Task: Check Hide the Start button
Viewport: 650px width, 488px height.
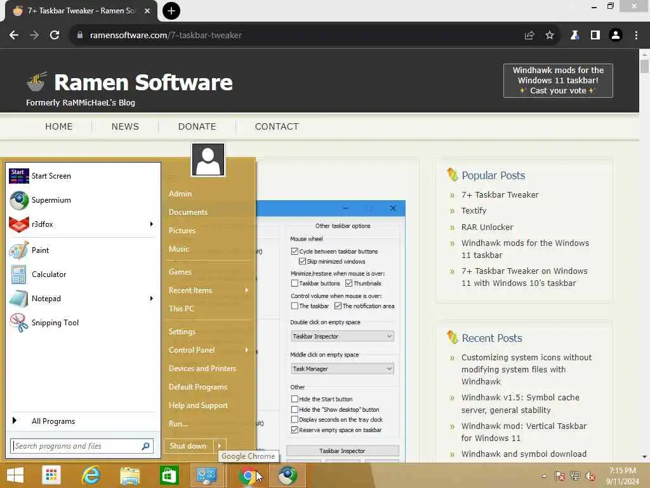Action: [x=295, y=399]
